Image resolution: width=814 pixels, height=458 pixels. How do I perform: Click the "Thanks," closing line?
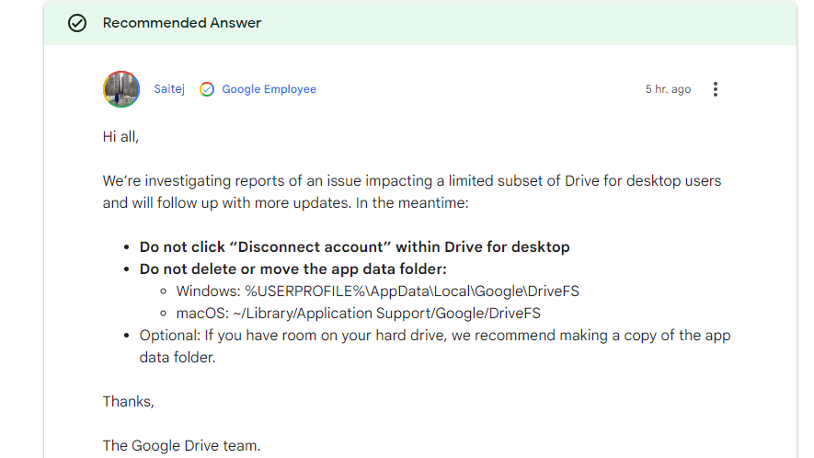coord(129,402)
